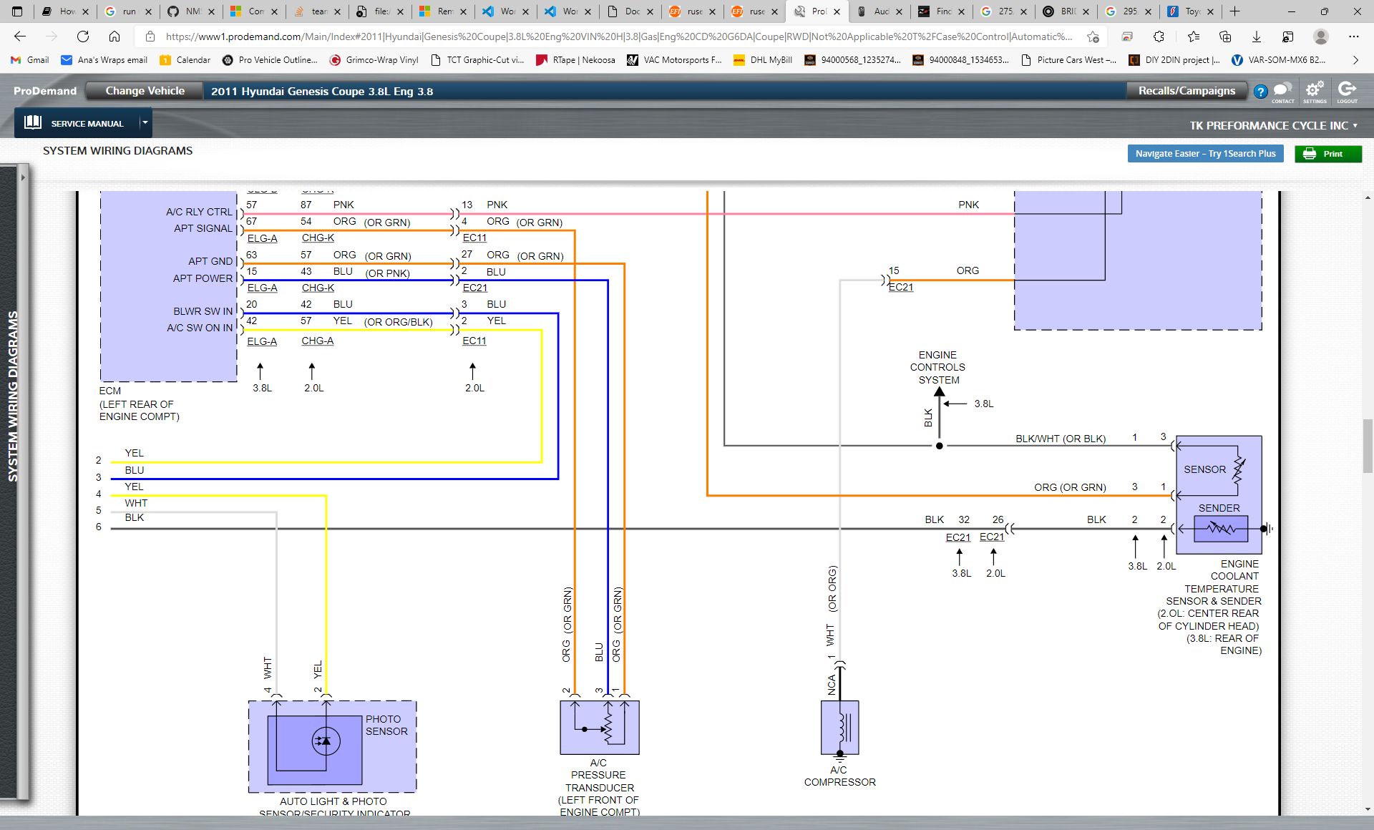The image size is (1374, 830).
Task: Open the Calendar bookmark
Action: click(x=185, y=60)
